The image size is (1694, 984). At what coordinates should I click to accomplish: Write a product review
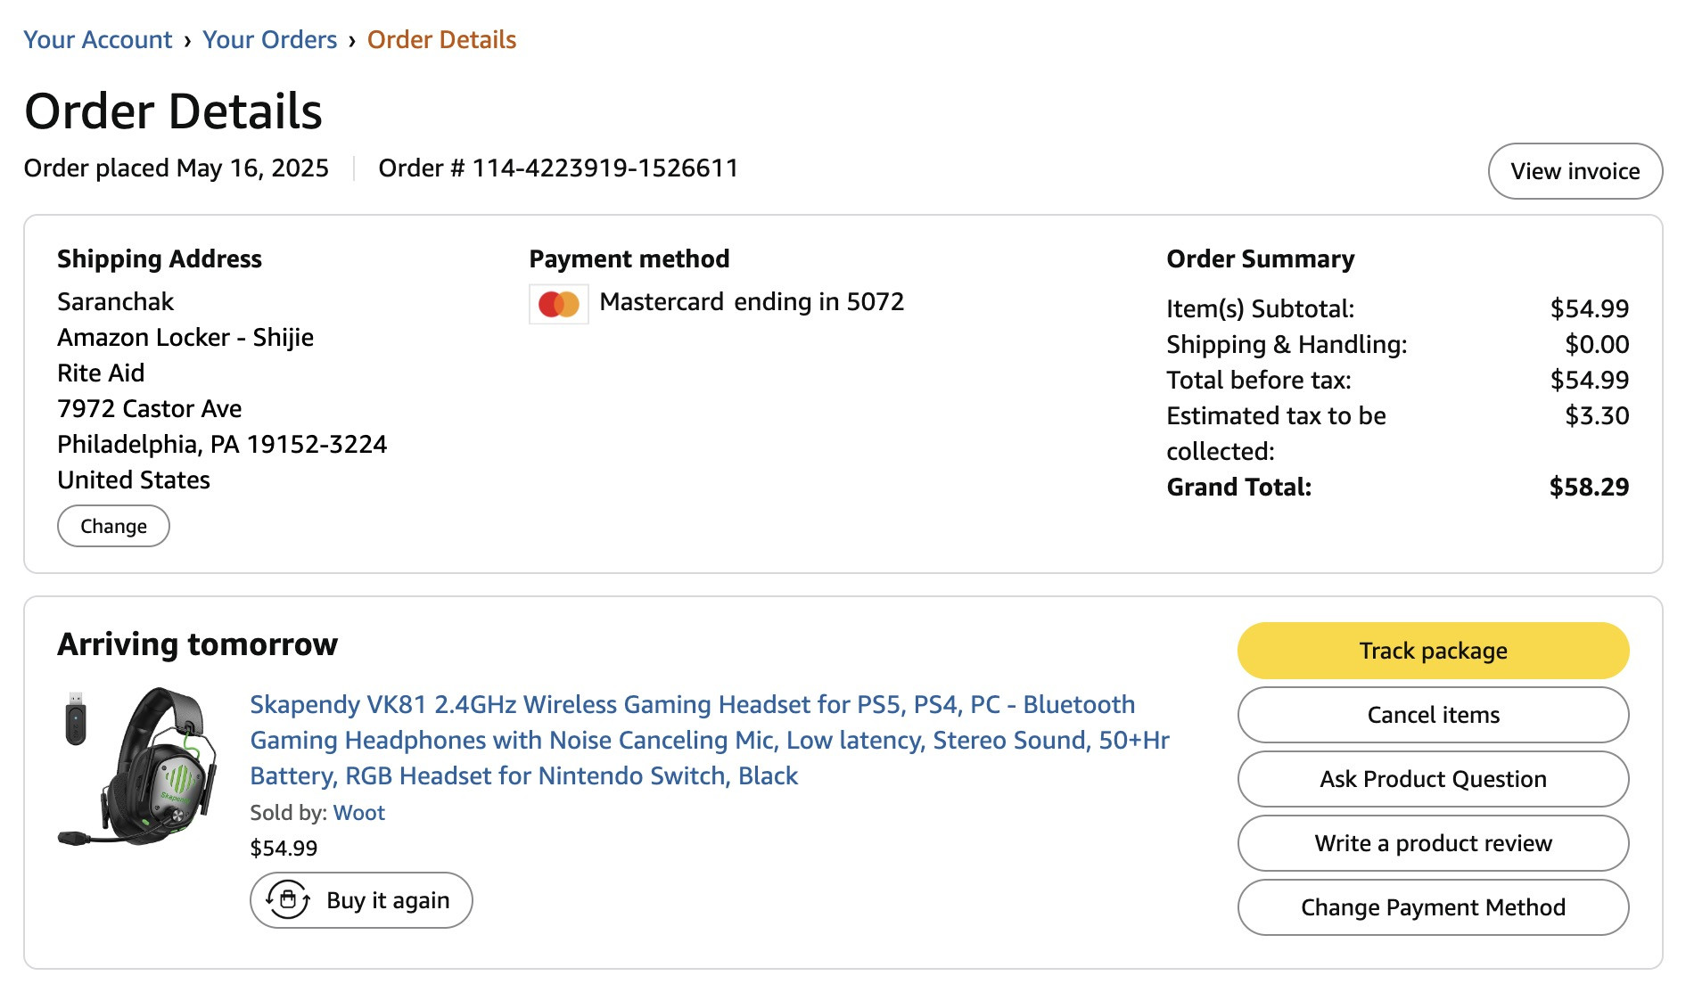1433,843
